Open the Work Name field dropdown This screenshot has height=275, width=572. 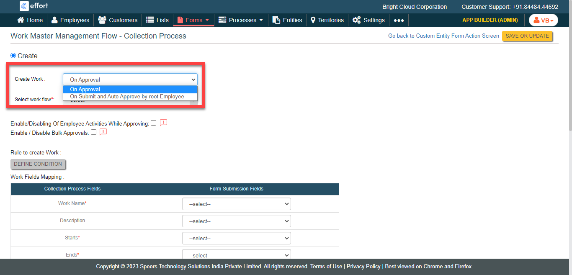(236, 204)
